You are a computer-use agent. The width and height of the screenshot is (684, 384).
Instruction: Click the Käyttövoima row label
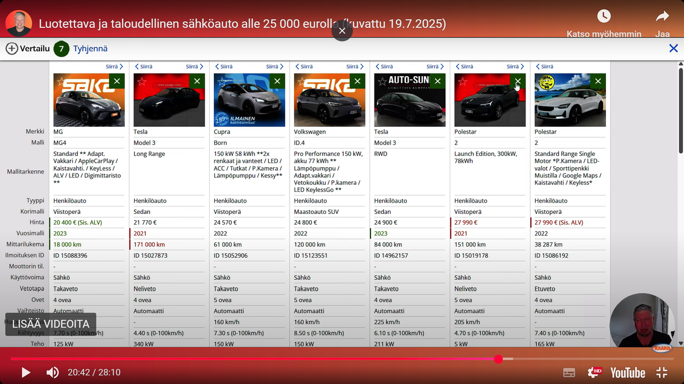pyautogui.click(x=27, y=278)
